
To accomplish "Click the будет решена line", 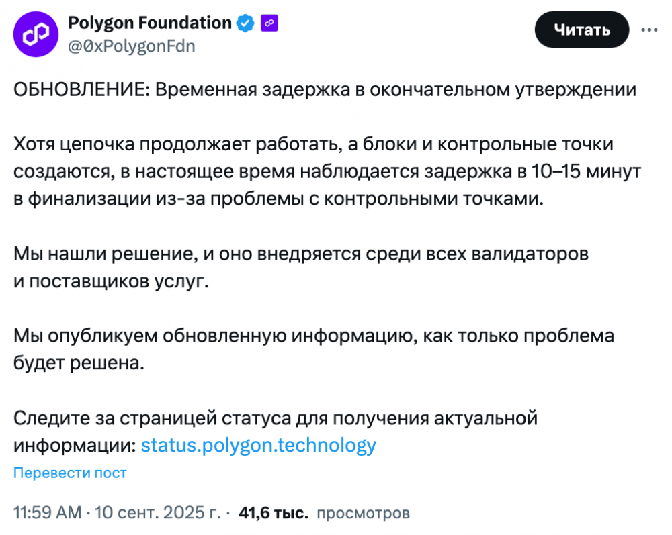I will pyautogui.click(x=79, y=363).
